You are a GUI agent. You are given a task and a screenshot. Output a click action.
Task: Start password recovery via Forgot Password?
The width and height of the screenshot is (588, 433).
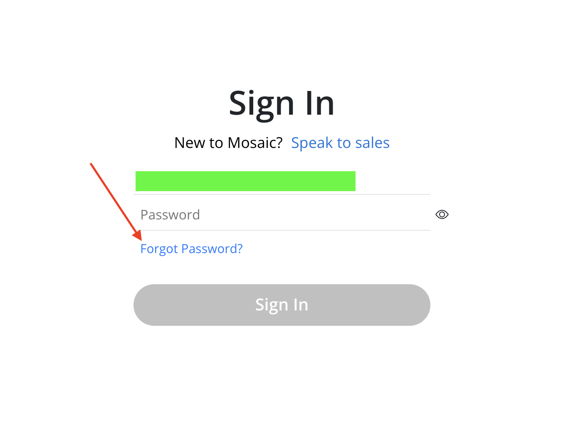coord(191,248)
